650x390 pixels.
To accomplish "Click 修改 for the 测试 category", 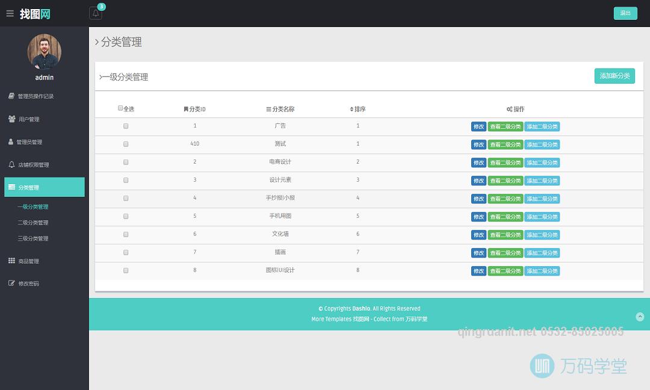I will 478,144.
